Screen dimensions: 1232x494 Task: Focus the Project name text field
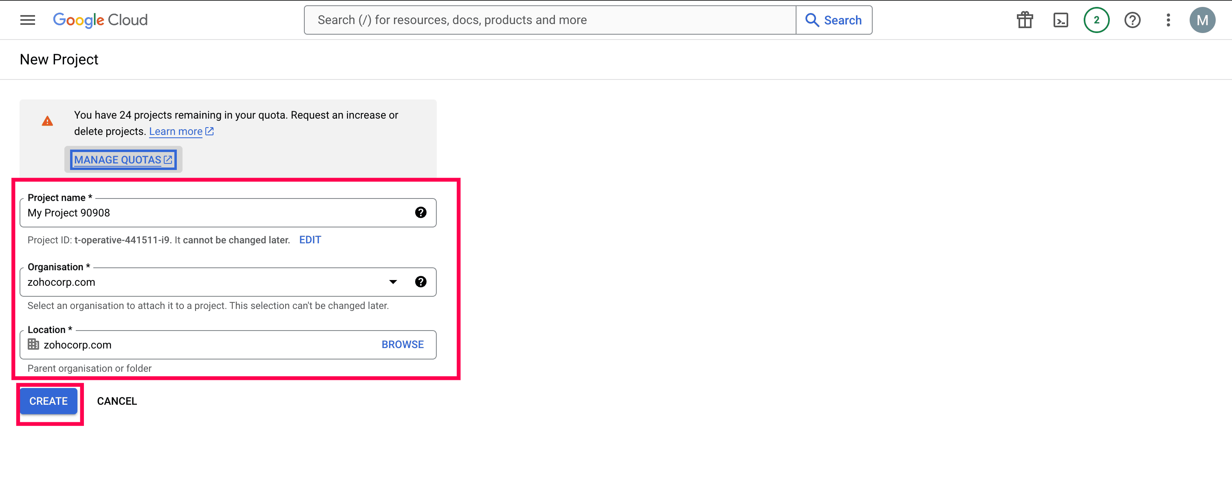click(x=215, y=212)
